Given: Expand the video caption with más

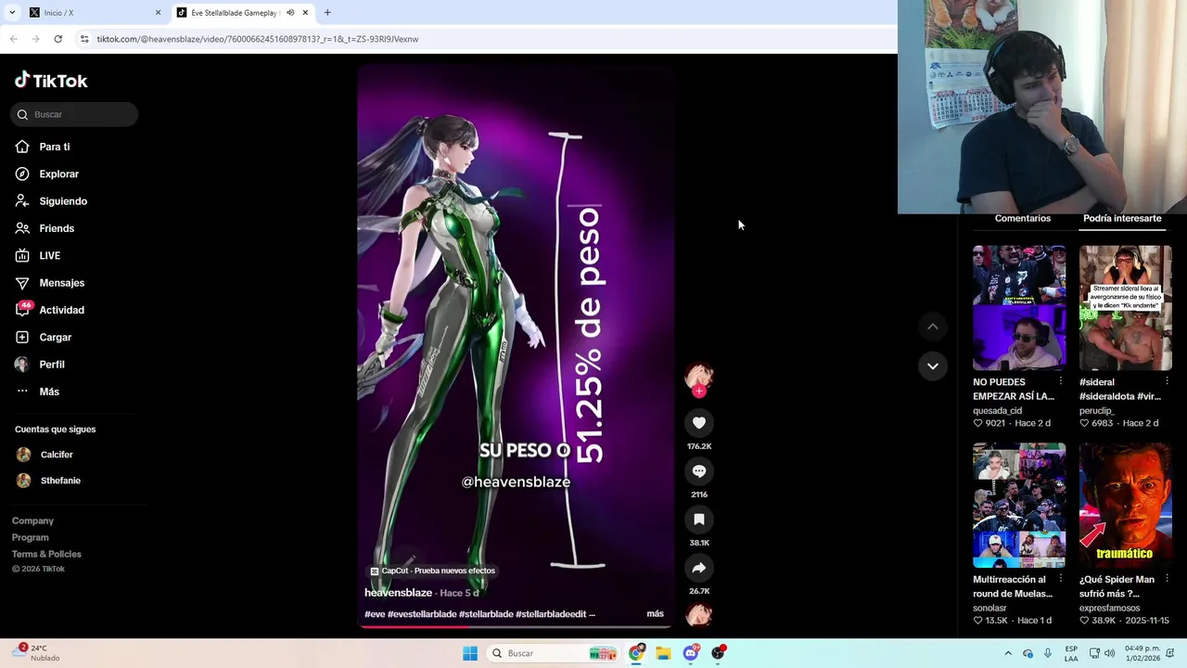Looking at the screenshot, I should (655, 613).
